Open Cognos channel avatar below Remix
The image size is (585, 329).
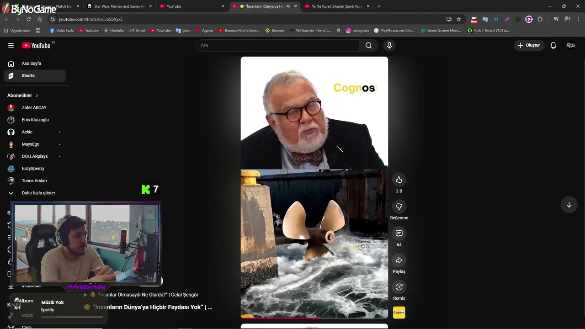tap(399, 313)
